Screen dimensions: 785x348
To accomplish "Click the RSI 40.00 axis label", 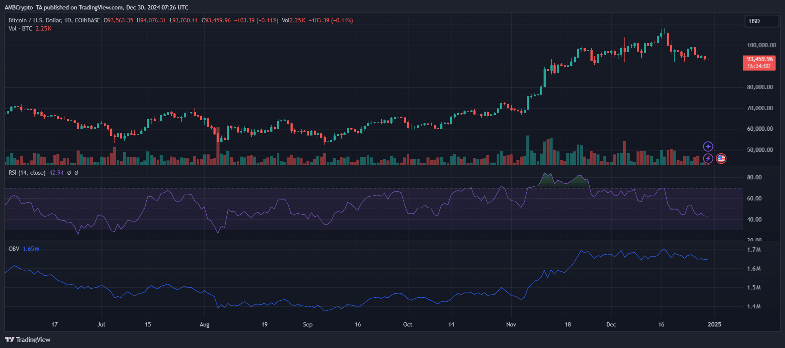I will tap(754, 219).
